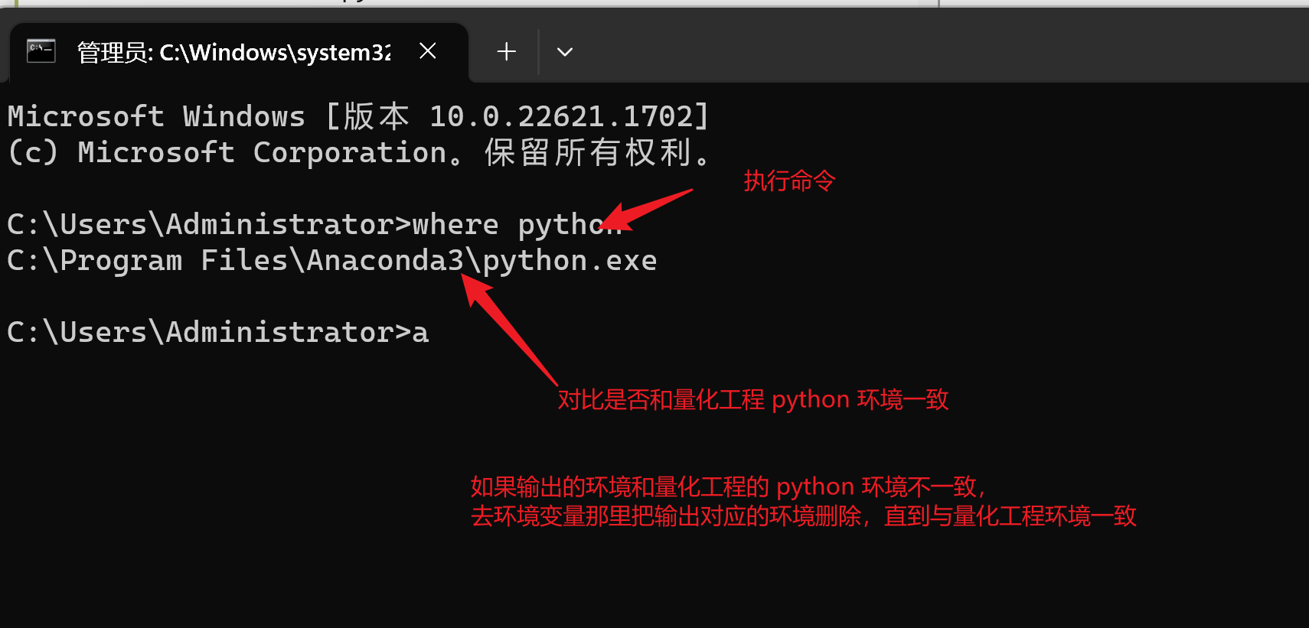
Task: Click the annotation line starting with 如果输出的环境
Action: click(x=727, y=486)
